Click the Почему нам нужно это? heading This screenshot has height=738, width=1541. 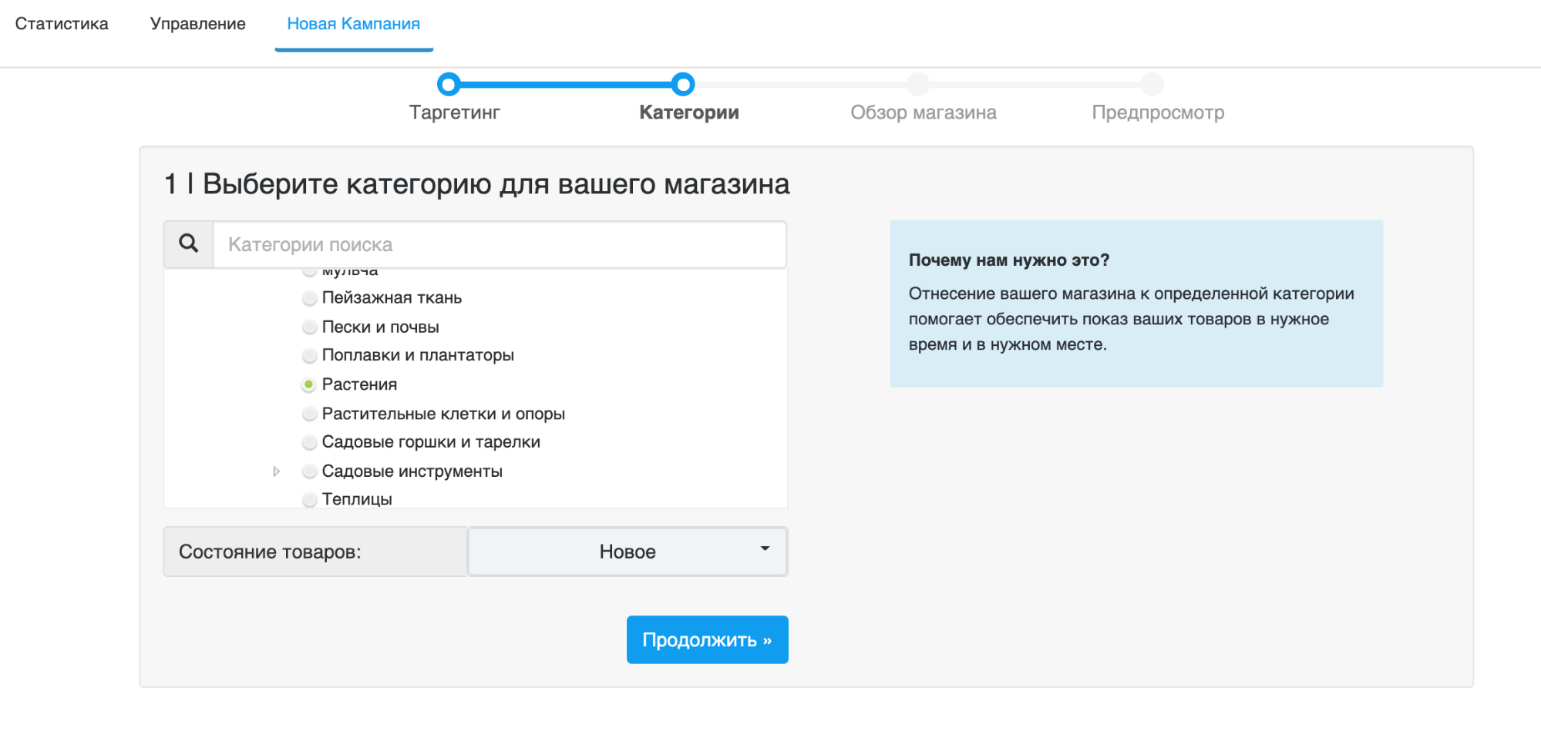pos(1009,260)
